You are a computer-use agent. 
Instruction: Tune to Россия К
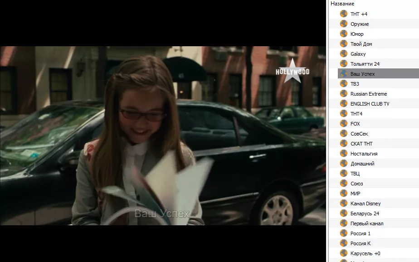[x=361, y=243]
